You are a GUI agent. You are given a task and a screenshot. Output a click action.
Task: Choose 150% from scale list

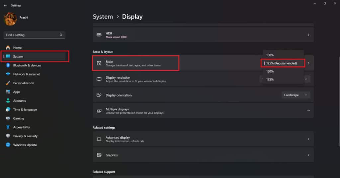coord(270,71)
